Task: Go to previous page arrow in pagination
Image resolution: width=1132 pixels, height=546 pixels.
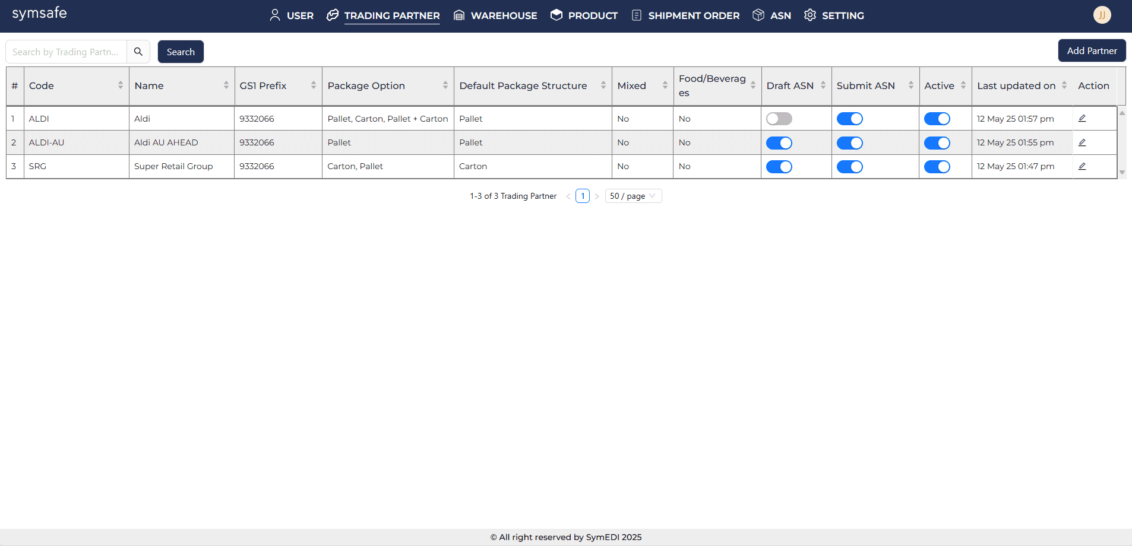Action: (568, 196)
